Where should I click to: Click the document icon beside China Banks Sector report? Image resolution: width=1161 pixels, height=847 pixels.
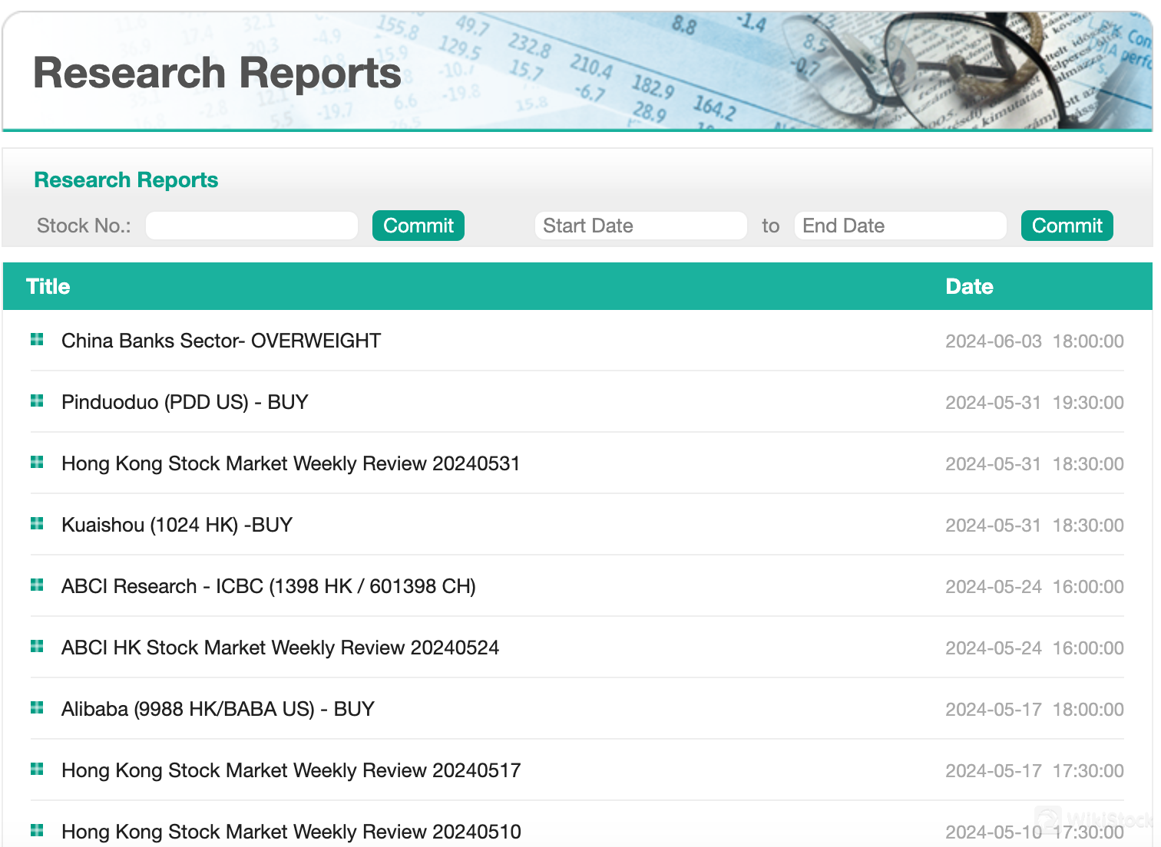click(x=37, y=339)
